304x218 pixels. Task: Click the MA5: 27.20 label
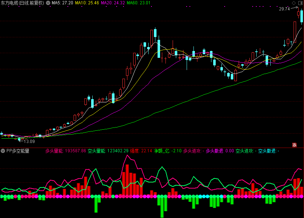click(62, 3)
